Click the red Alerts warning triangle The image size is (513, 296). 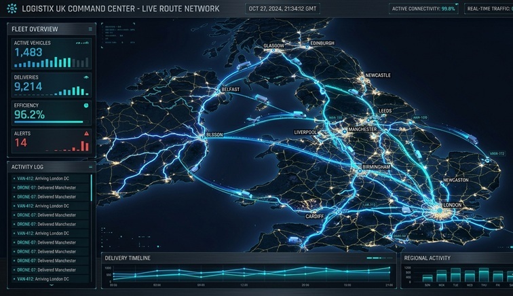(85, 134)
